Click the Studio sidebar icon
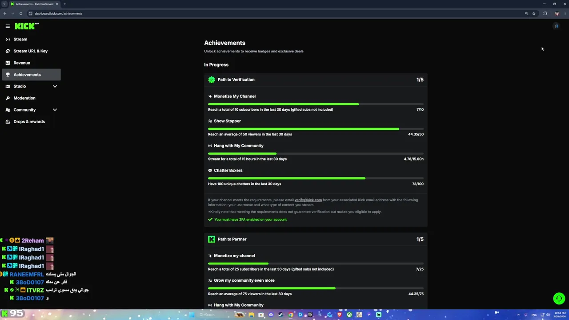Image resolution: width=569 pixels, height=320 pixels. [8, 86]
